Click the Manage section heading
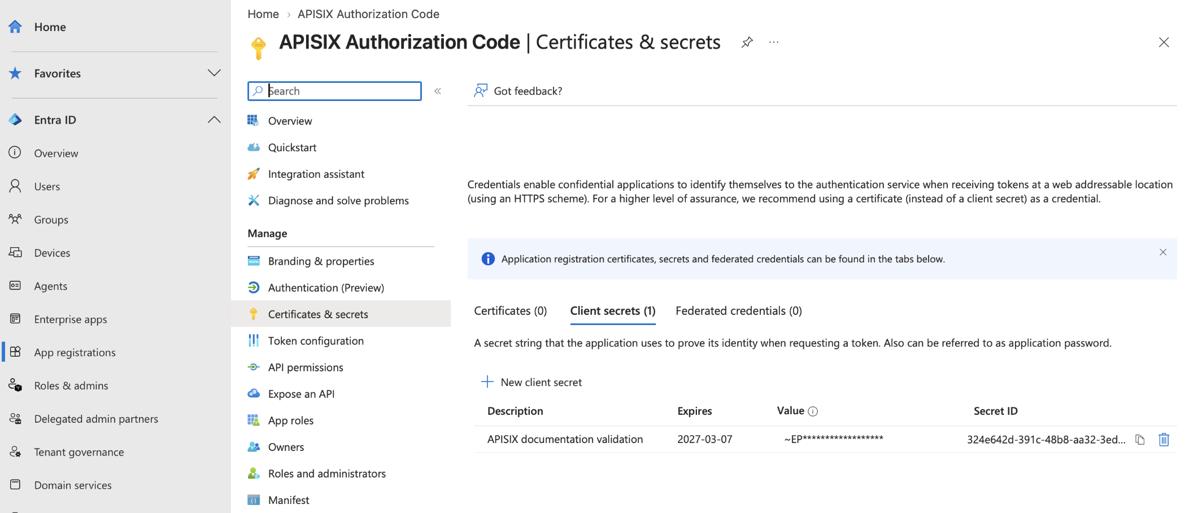Viewport: 1185px width, 513px height. [267, 233]
